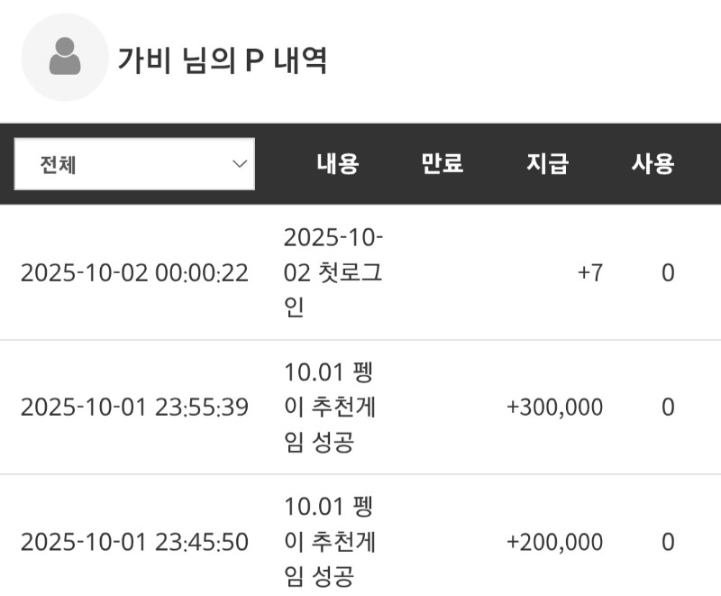This screenshot has width=721, height=596.
Task: Click the '지급' column header
Action: [548, 164]
